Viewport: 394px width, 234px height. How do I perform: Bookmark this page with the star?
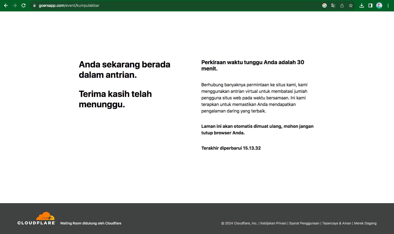tap(351, 5)
